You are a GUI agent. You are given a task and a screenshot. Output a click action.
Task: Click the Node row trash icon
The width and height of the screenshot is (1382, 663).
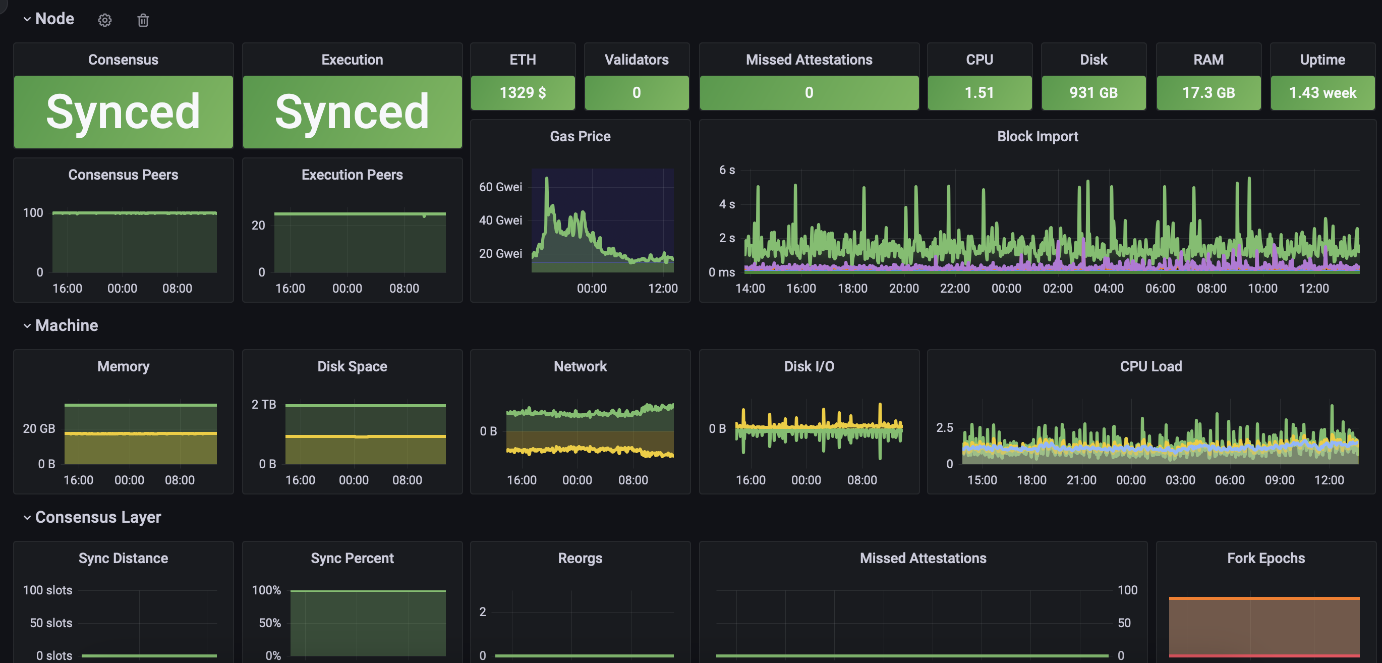click(x=143, y=20)
